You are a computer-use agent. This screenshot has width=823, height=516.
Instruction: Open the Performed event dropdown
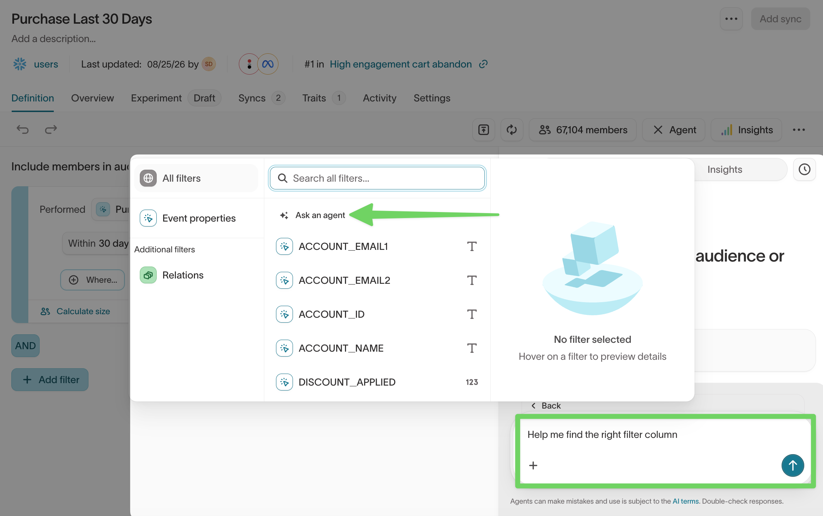point(111,209)
